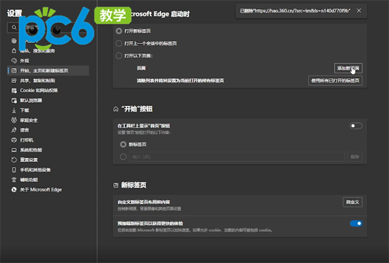
Task: Open the 下载 download arrow icon
Action: pyautogui.click(x=14, y=110)
